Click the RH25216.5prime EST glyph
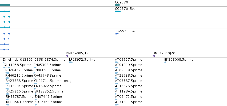The width and height of the screenshot is (227, 106). [x=7, y=94]
